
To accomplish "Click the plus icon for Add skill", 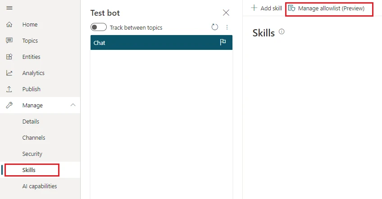I will (254, 8).
